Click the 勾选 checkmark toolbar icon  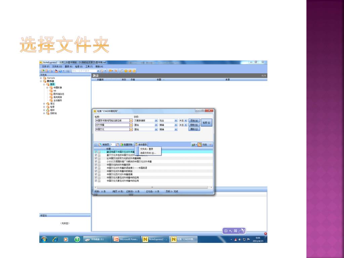coord(200,144)
